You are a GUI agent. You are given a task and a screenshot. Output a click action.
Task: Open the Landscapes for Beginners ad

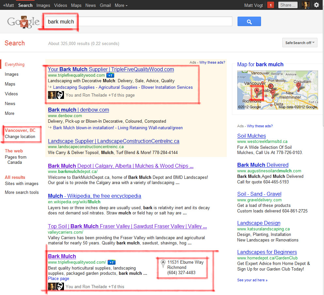click(267, 252)
